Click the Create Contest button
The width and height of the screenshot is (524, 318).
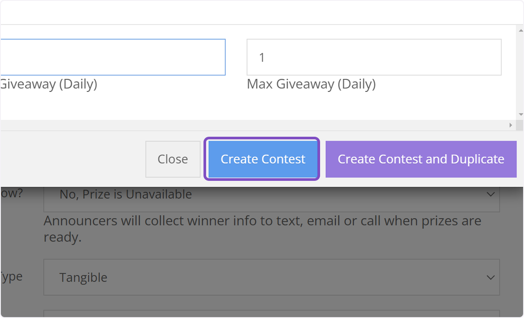click(262, 159)
